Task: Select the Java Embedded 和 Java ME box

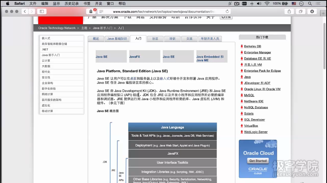Action: coord(212,56)
